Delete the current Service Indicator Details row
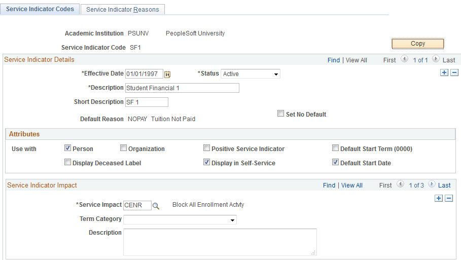The width and height of the screenshot is (461, 260). 454,73
